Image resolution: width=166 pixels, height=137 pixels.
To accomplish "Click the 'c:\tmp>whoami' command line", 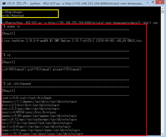I will (x=12, y=12).
